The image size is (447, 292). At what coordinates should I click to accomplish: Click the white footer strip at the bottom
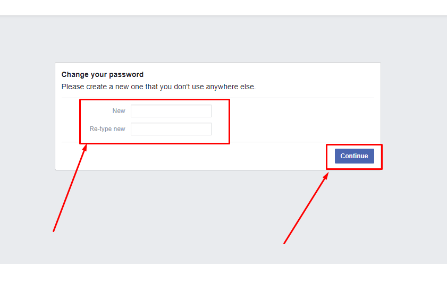223,278
